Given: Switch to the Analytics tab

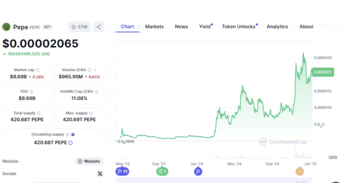Looking at the screenshot, I should pos(277,26).
